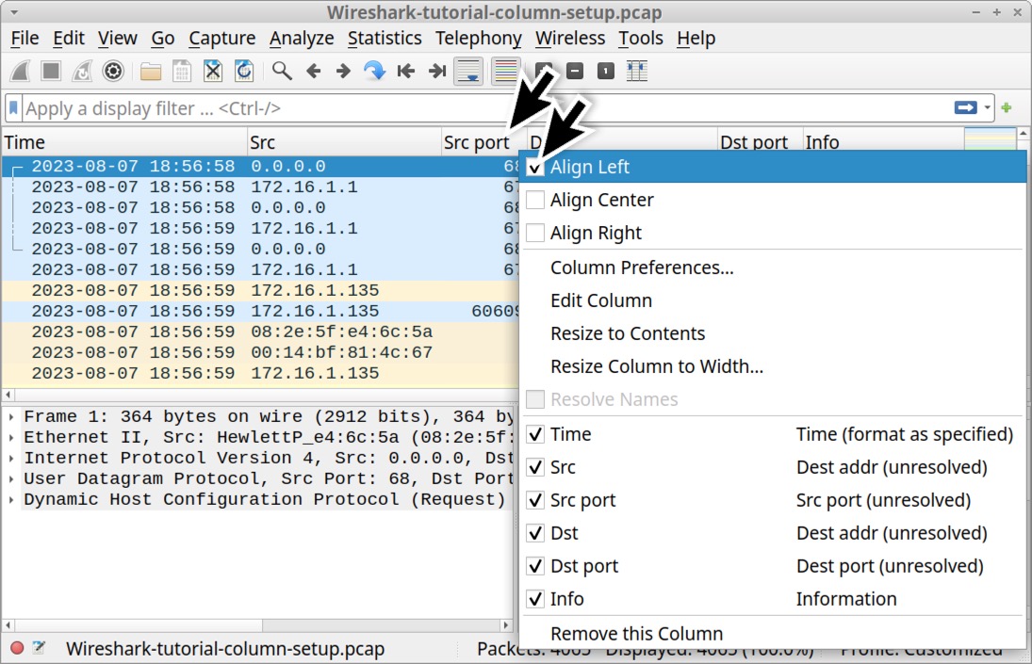
Task: Stop capture using square toolbar icon
Action: [x=51, y=71]
